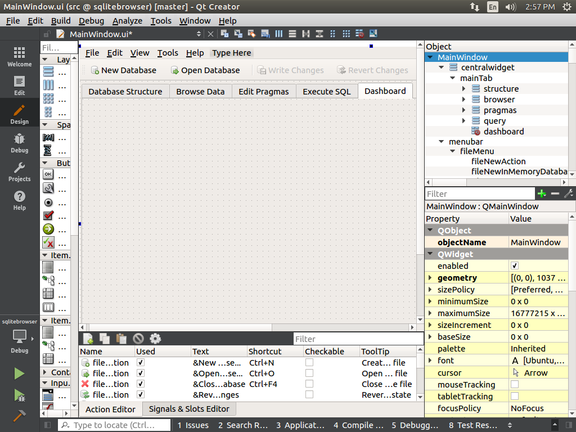Expand the geometry property
576x432 pixels.
click(430, 278)
